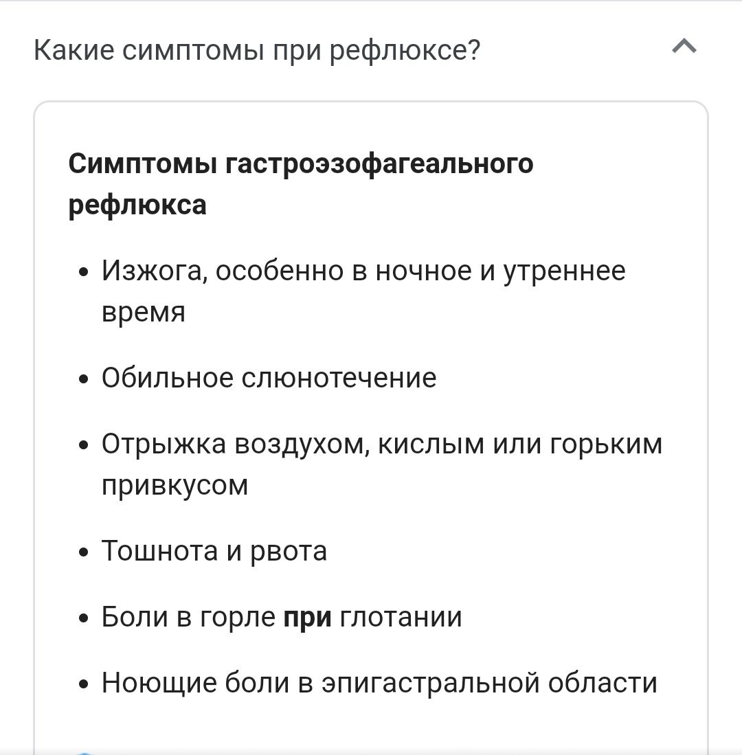Click the bullet before "Боли в горле"
This screenshot has width=742, height=755.
click(84, 618)
